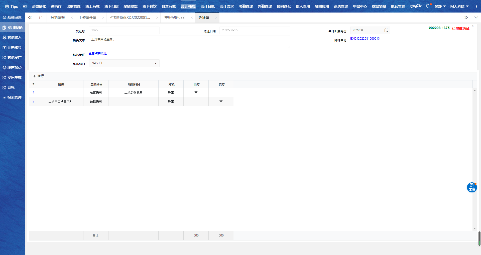Click the calendar icon for accounting month
The height and width of the screenshot is (255, 481).
386,30
